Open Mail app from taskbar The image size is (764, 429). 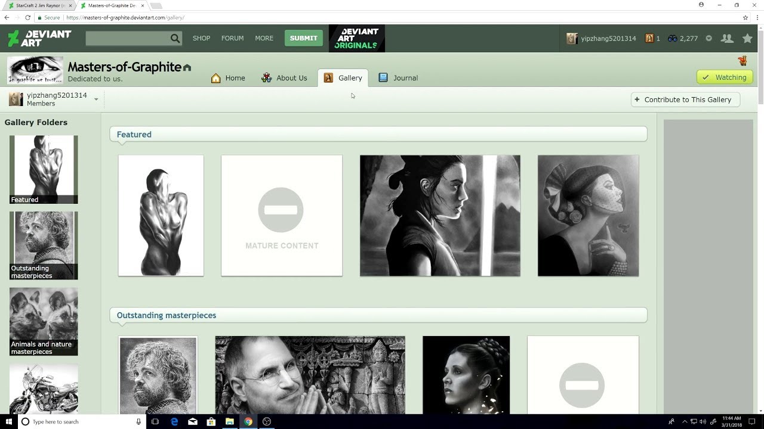pyautogui.click(x=193, y=421)
